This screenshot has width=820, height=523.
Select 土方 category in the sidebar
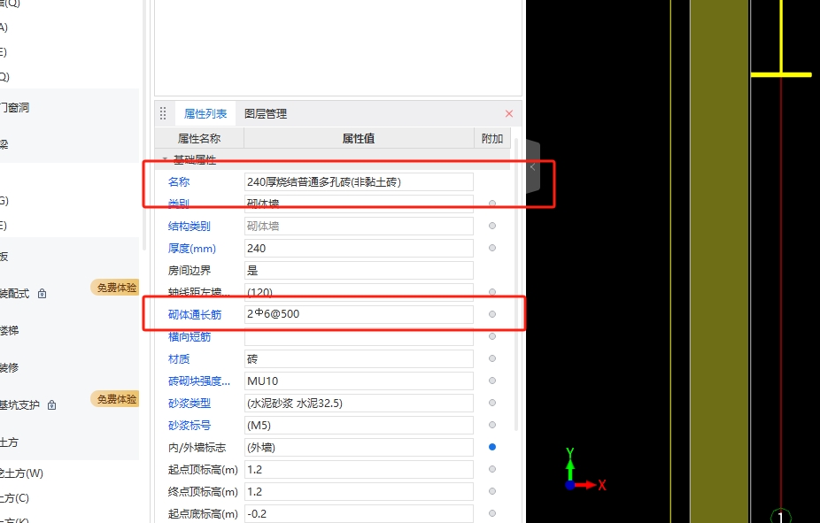tap(10, 442)
